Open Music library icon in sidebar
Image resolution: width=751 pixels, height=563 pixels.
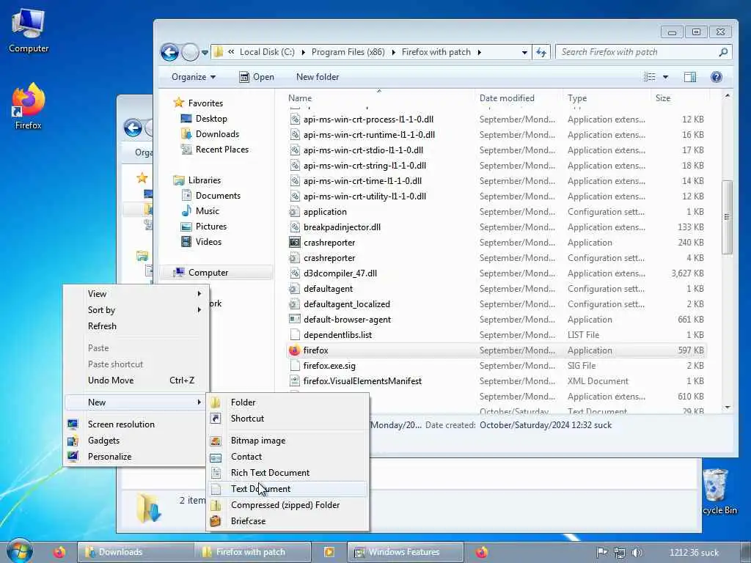click(186, 211)
